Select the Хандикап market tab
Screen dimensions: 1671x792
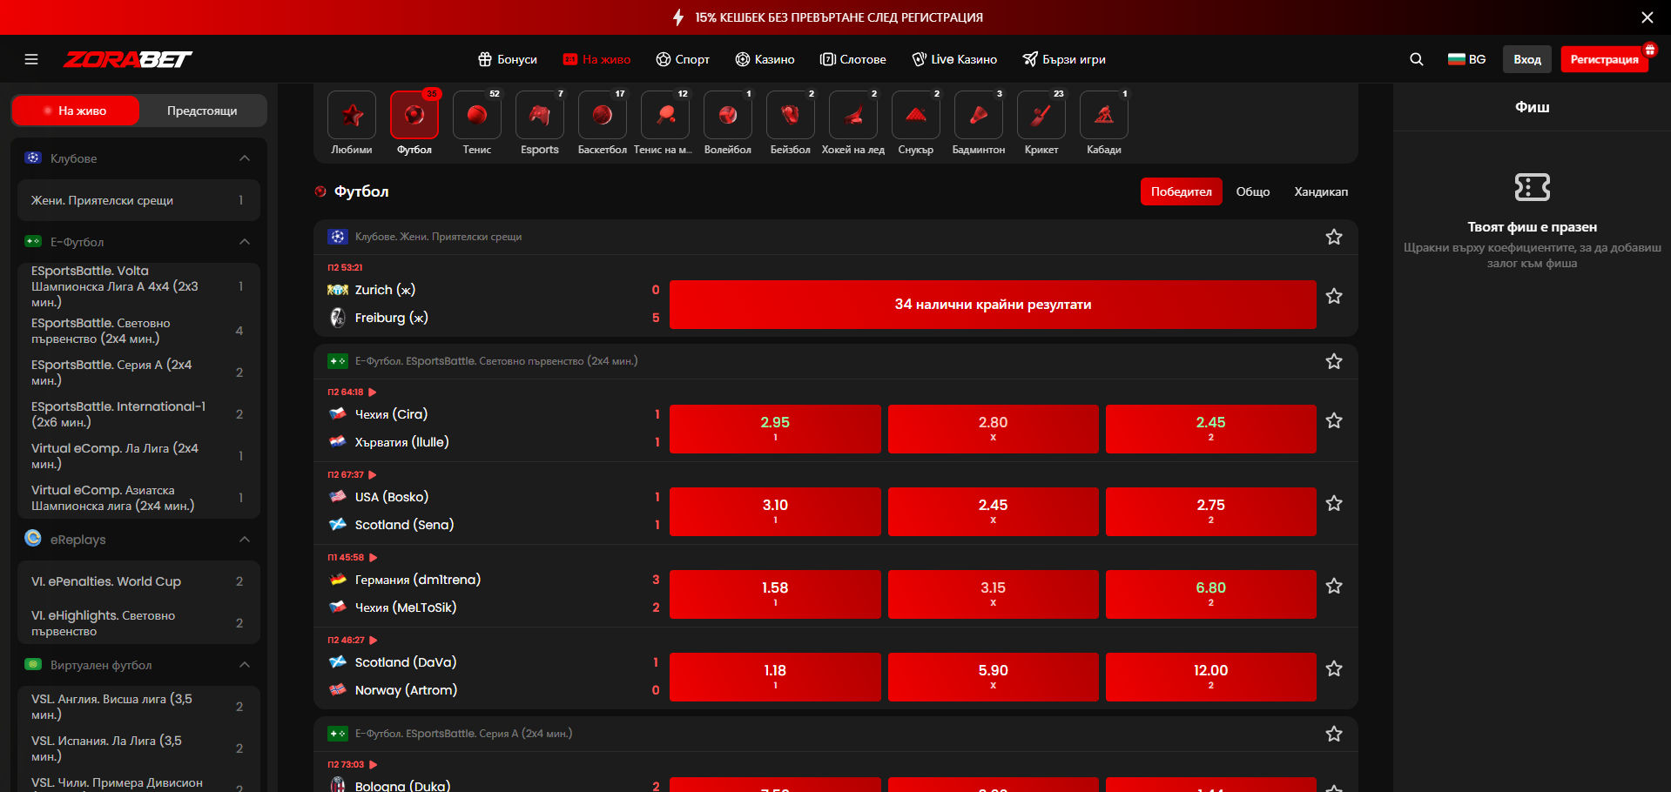(x=1320, y=191)
